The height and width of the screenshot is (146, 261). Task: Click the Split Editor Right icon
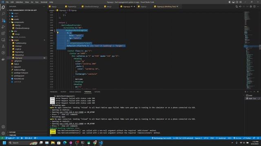[254, 6]
